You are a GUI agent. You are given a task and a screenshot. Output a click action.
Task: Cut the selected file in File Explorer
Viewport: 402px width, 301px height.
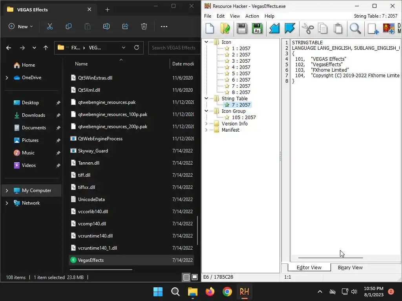coord(50,26)
